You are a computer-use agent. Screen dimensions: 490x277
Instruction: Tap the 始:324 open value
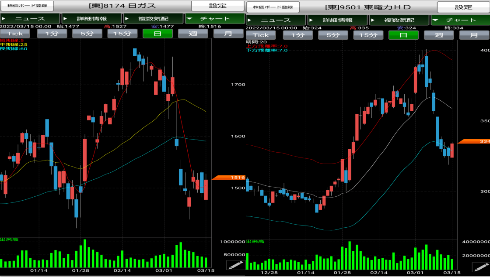coord(312,28)
